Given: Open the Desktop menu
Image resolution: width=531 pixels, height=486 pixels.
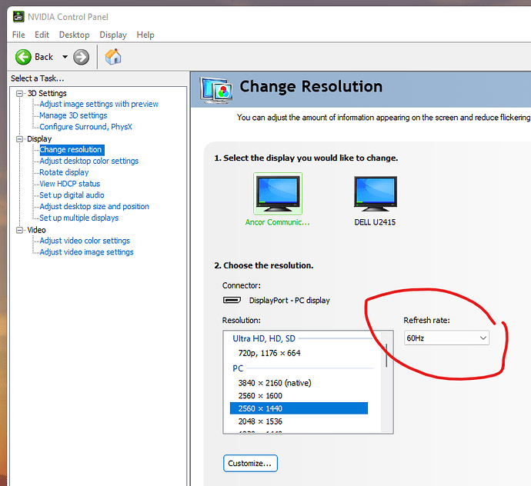Looking at the screenshot, I should click(74, 35).
